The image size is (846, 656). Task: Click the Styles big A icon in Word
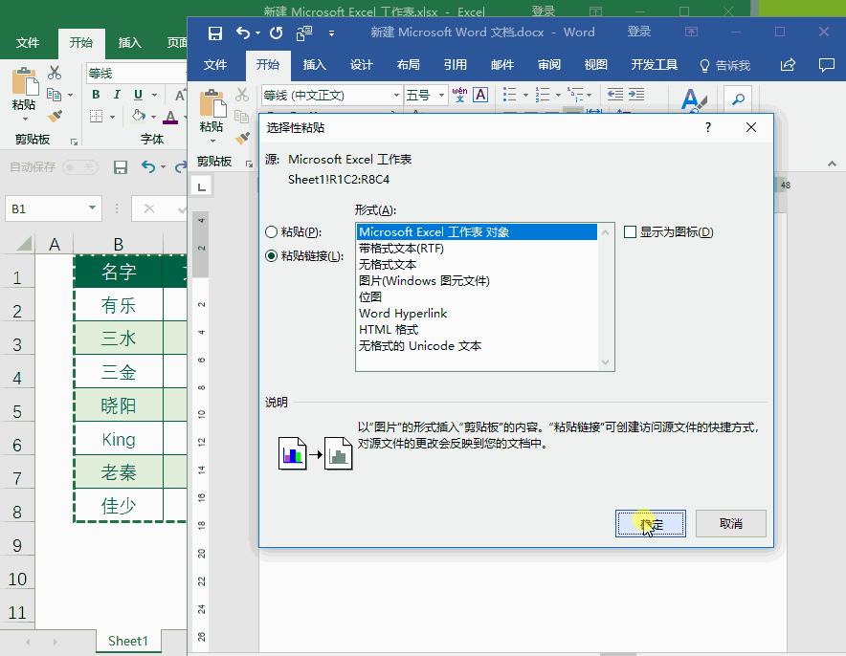coord(693,100)
